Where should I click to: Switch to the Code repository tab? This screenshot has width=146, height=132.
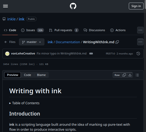[x=10, y=30]
